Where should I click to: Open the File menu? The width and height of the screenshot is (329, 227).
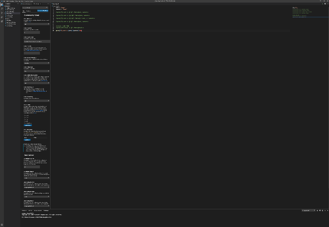pos(4,1)
